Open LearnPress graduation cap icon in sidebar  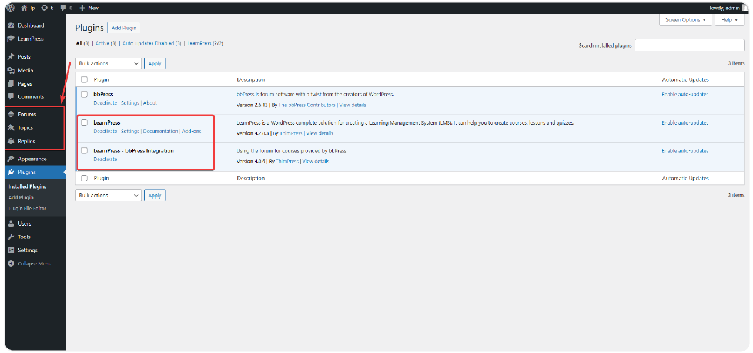tap(11, 39)
